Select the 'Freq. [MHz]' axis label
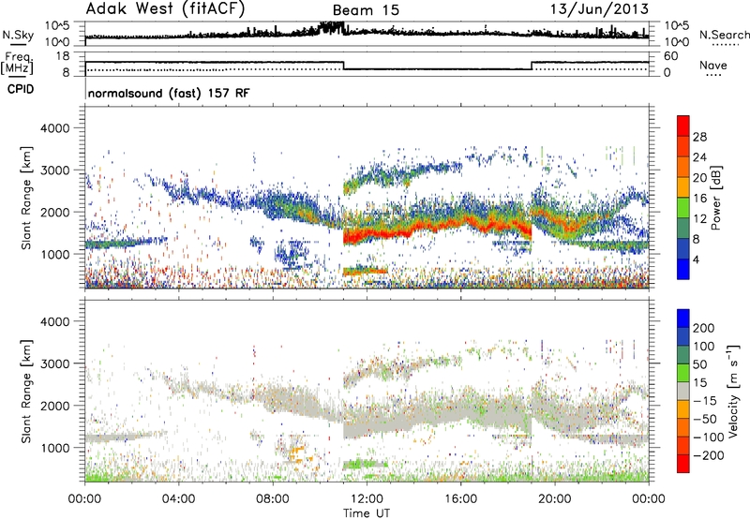The width and height of the screenshot is (750, 519). coord(17,63)
